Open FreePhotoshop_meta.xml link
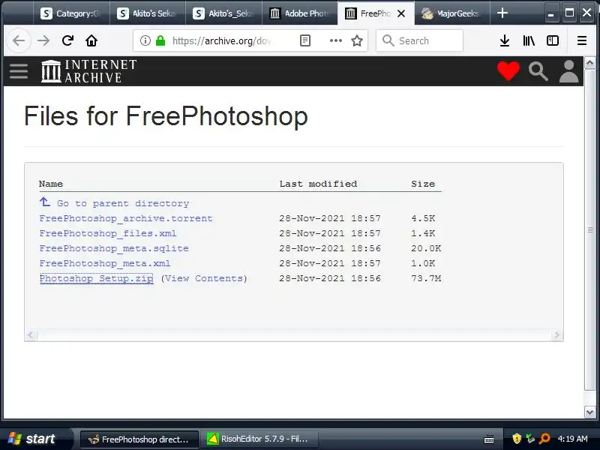Screen dimensions: 600x450 (105, 263)
